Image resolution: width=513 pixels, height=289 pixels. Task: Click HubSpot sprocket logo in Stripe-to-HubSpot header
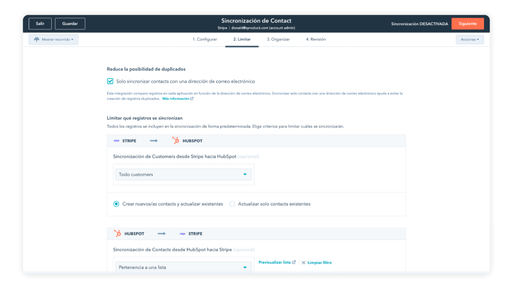(x=176, y=141)
